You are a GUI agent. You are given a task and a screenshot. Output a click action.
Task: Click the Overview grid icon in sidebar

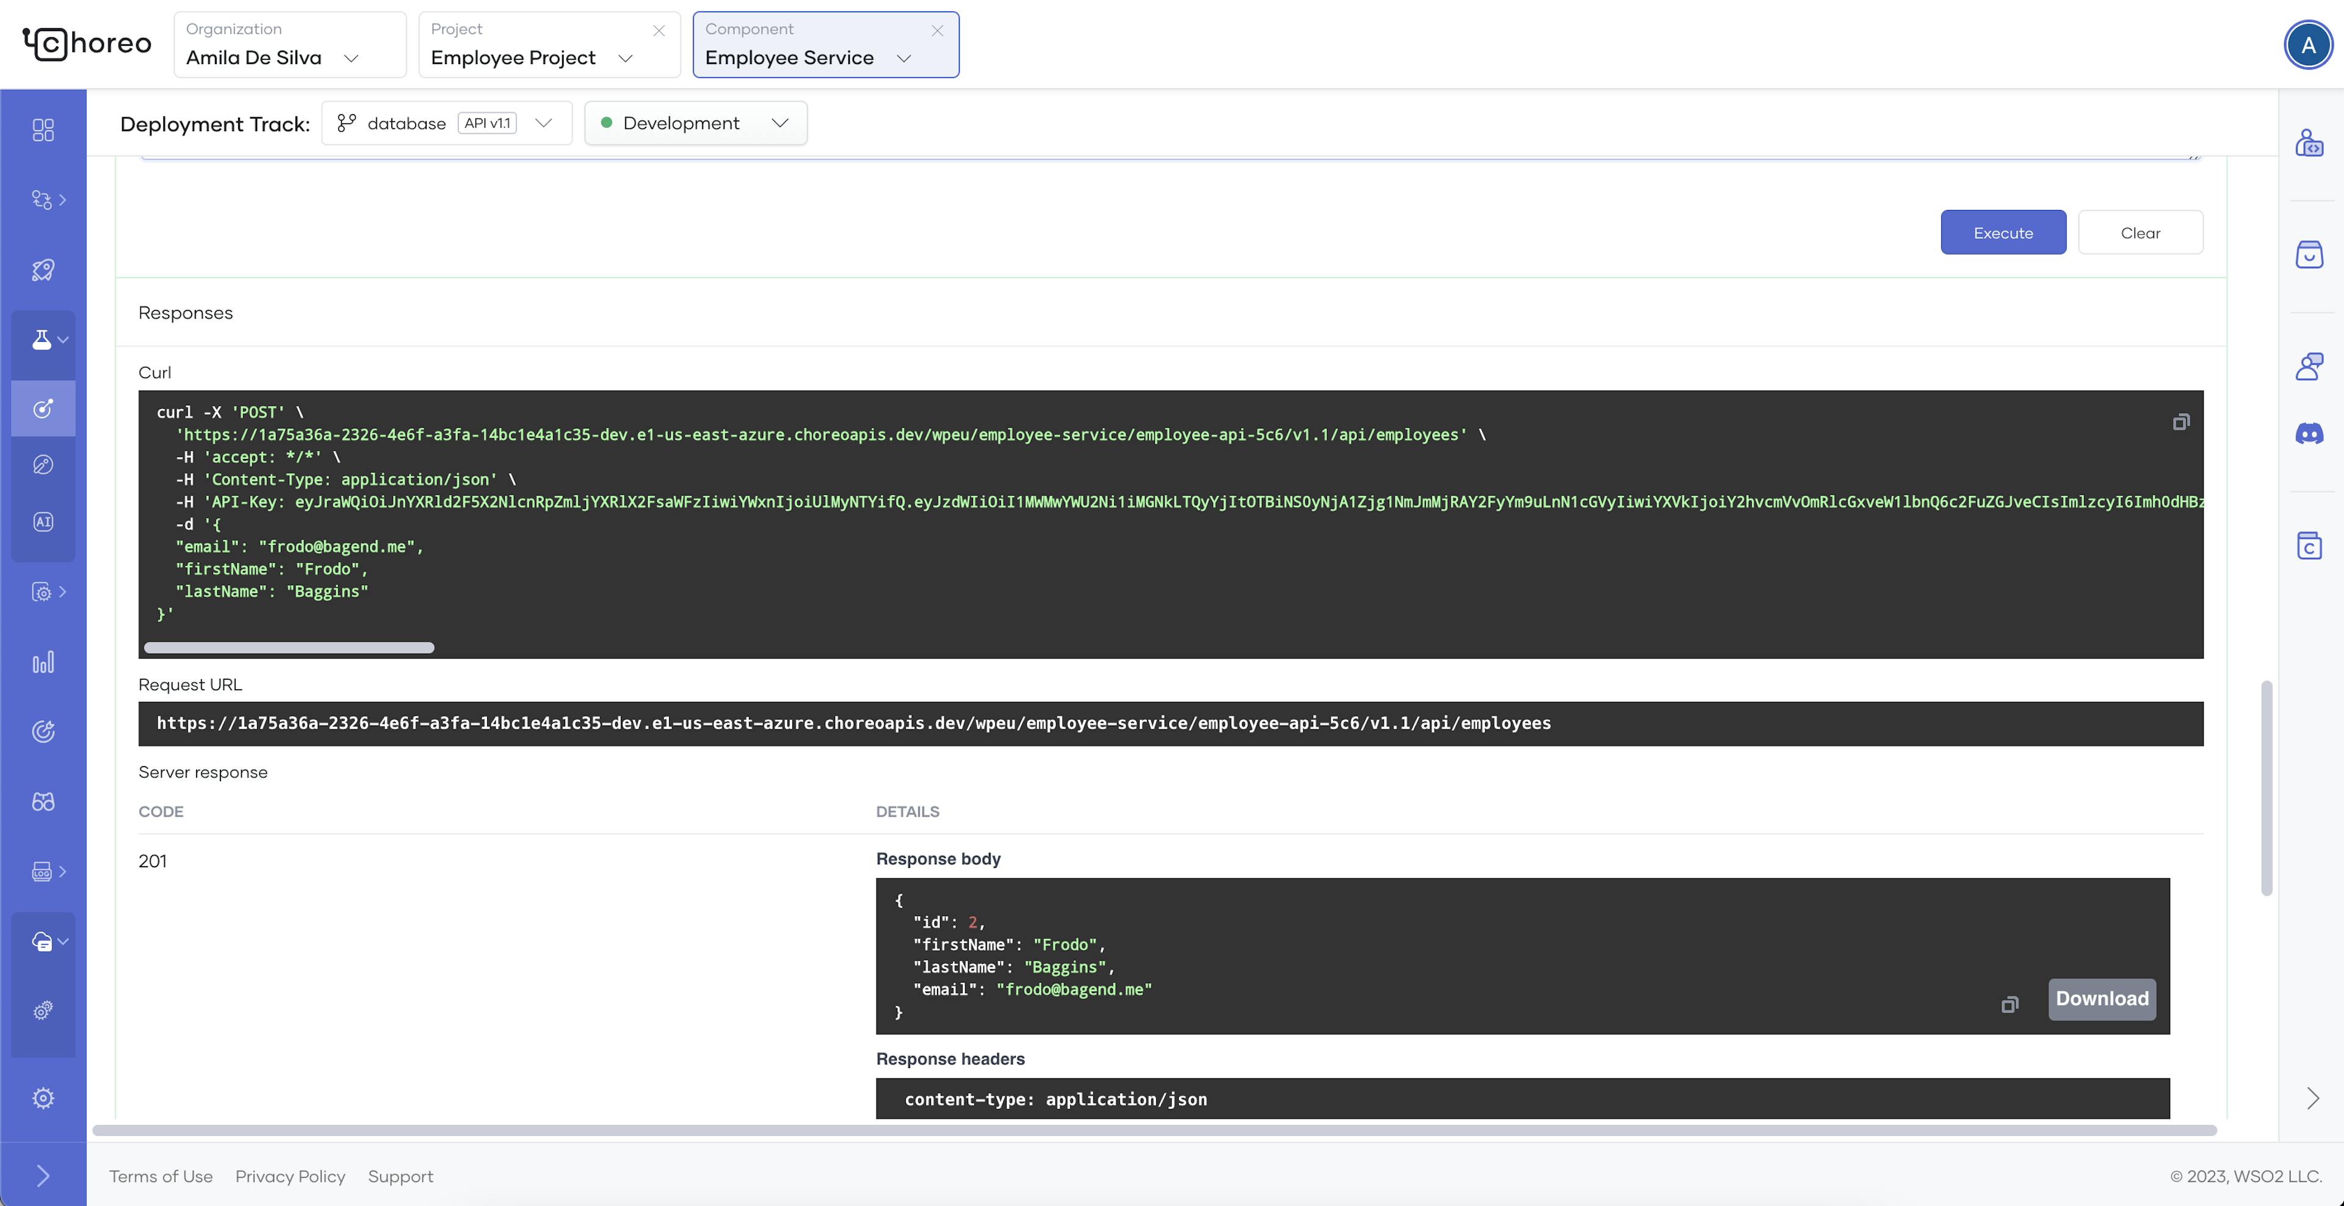pyautogui.click(x=43, y=130)
